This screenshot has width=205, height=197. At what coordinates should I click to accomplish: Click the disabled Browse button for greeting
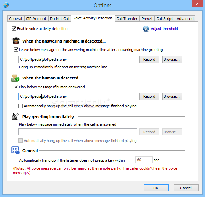coord(172,132)
